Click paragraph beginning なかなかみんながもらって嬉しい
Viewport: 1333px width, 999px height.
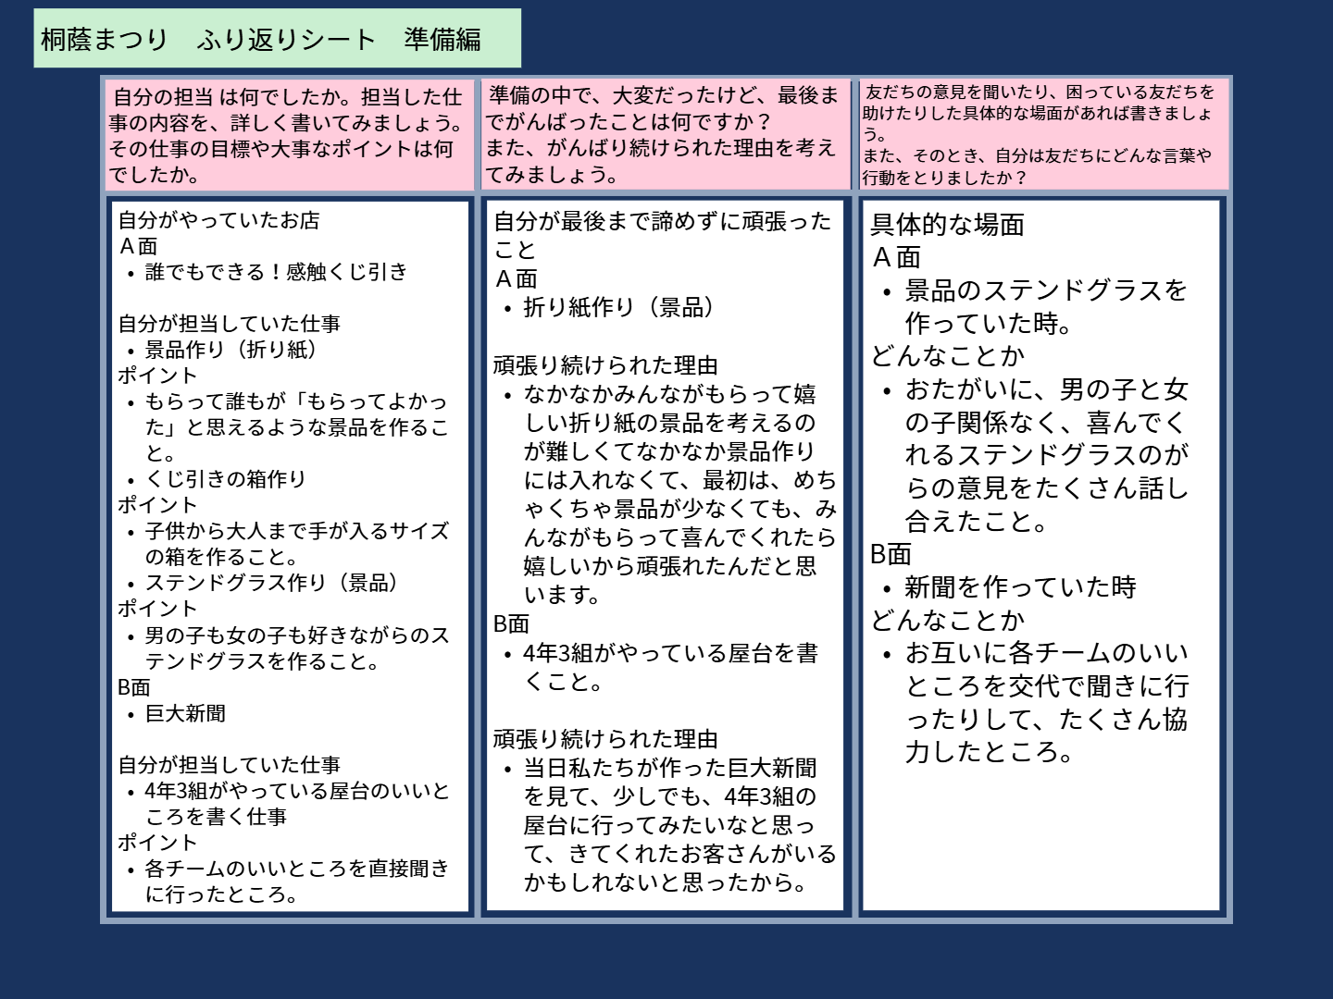pos(670,494)
